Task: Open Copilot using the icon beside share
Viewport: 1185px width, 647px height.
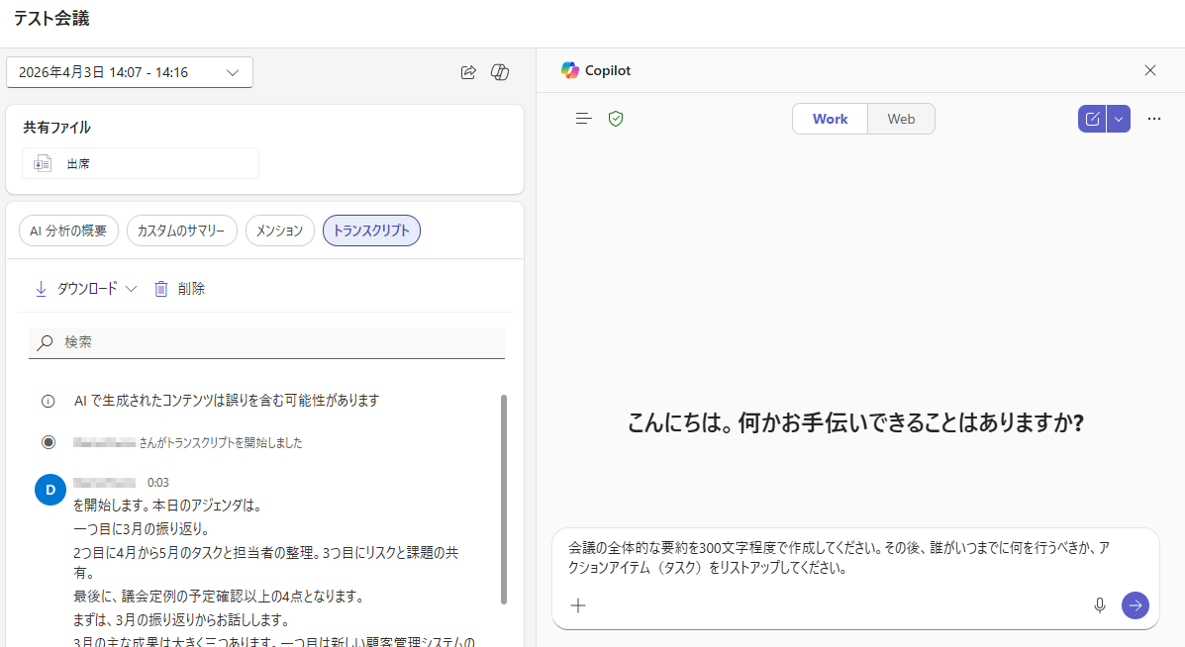Action: [500, 72]
